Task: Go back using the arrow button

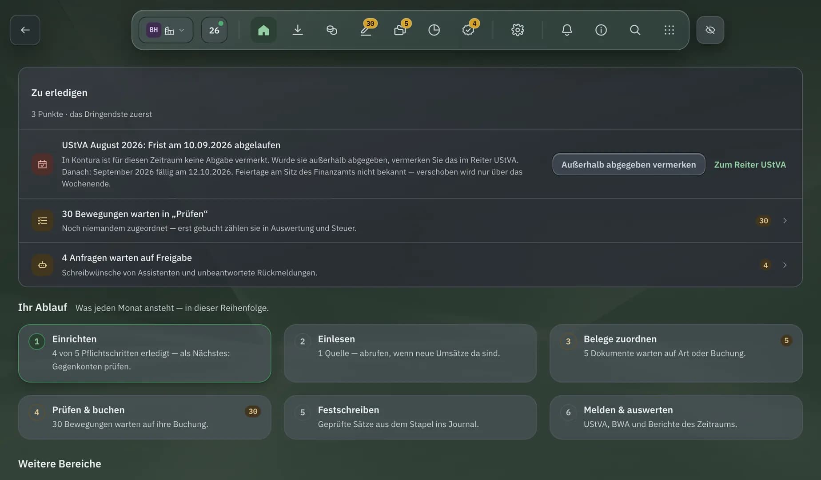Action: (x=25, y=30)
